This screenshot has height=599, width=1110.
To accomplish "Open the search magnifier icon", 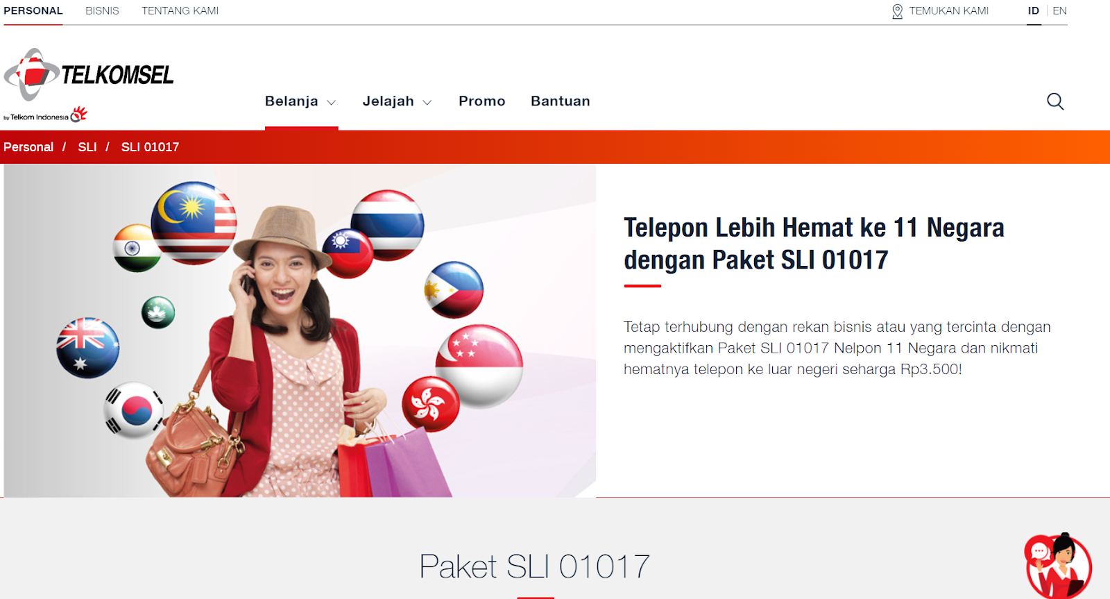I will tap(1055, 101).
